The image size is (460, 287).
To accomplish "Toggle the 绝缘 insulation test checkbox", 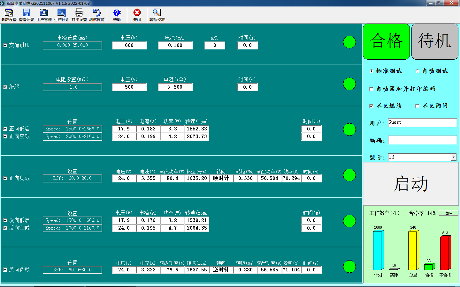I will tap(5, 87).
